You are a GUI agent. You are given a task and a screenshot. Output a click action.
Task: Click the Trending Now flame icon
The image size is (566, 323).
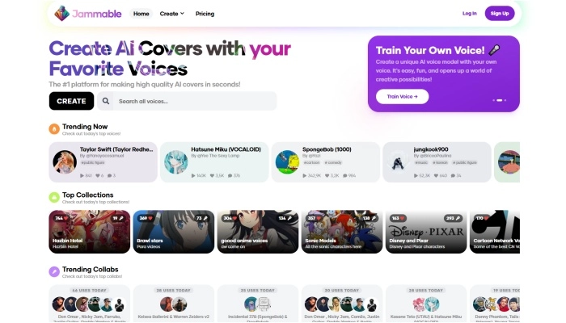[54, 128]
